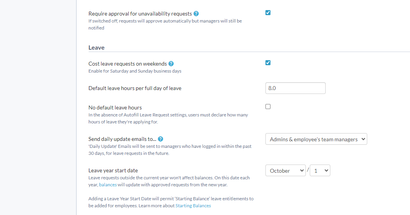Open help icon for unavailability requests approval

[x=196, y=14]
